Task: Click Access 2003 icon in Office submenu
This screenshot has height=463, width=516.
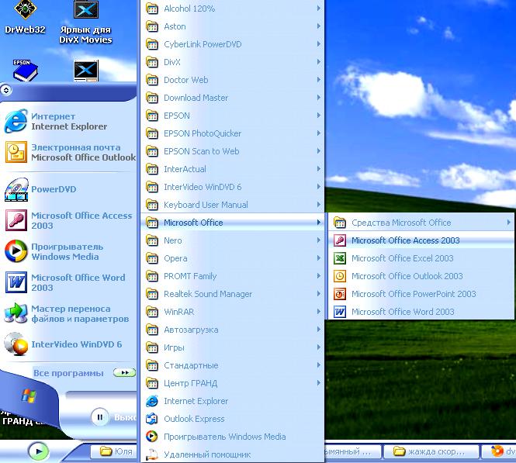Action: pos(340,240)
